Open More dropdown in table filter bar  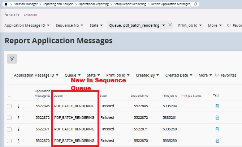(205, 75)
